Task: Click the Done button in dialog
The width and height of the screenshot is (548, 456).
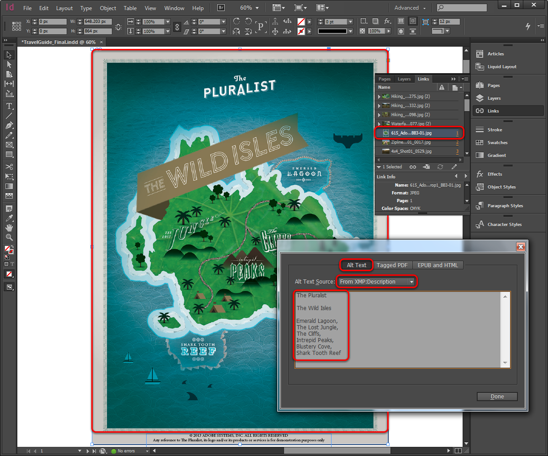Action: coord(497,396)
